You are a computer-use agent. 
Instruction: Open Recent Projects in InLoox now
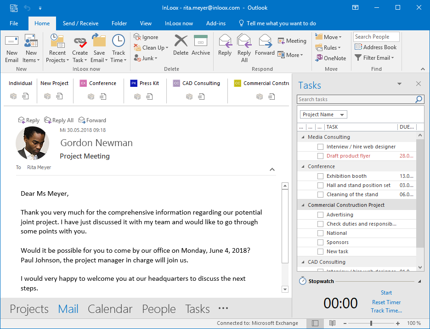click(x=57, y=48)
